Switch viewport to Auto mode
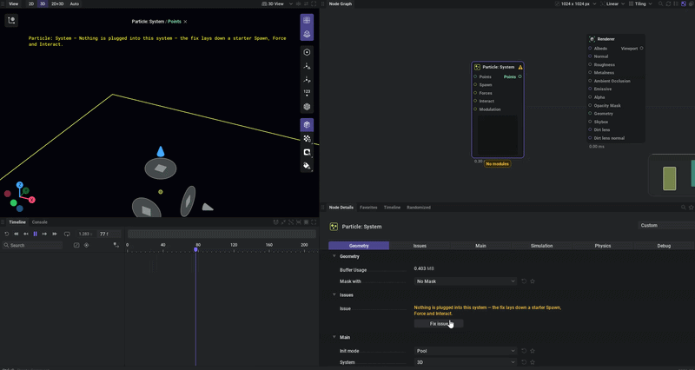This screenshot has height=370, width=695. (x=75, y=3)
